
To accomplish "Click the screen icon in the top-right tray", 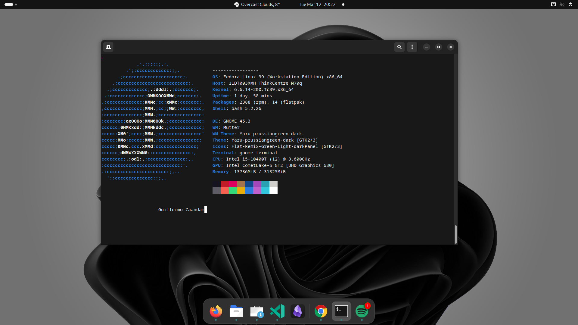I will tap(553, 5).
